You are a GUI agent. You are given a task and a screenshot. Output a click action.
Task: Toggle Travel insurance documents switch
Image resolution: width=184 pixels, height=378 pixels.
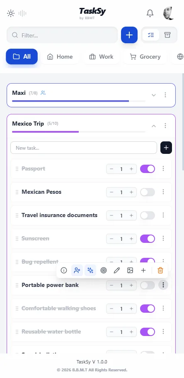pos(148,215)
